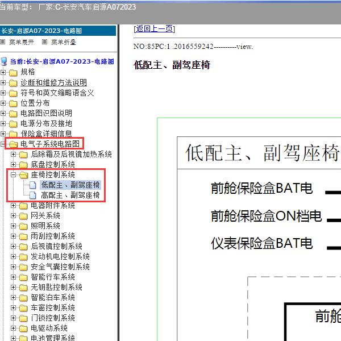Select the 低配主、副驾座椅 tree item

click(70, 185)
